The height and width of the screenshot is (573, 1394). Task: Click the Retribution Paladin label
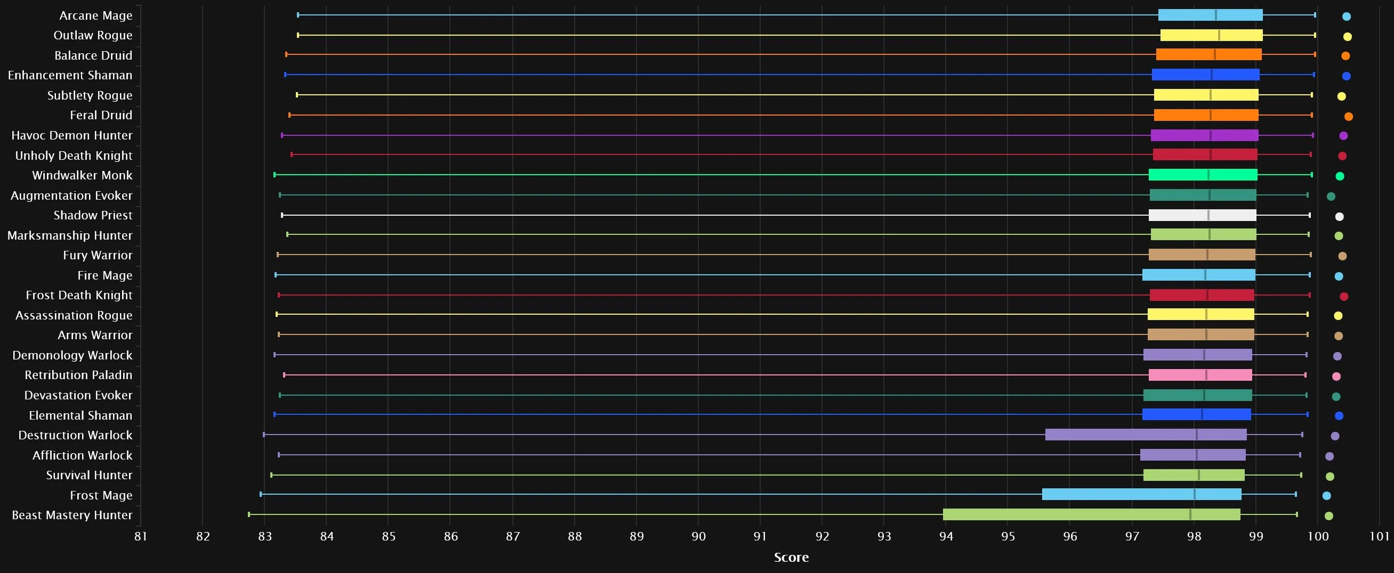(78, 375)
